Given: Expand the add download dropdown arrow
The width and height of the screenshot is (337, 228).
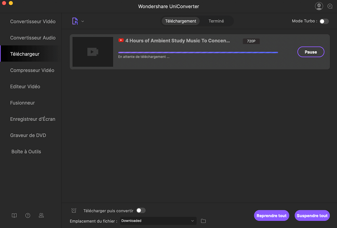Looking at the screenshot, I should coord(82,21).
